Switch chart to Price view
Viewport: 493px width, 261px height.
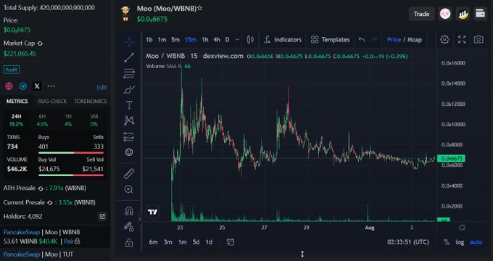point(394,40)
